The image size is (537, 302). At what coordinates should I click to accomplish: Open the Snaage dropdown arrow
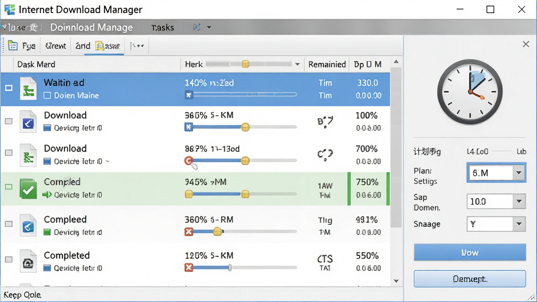[x=519, y=224]
